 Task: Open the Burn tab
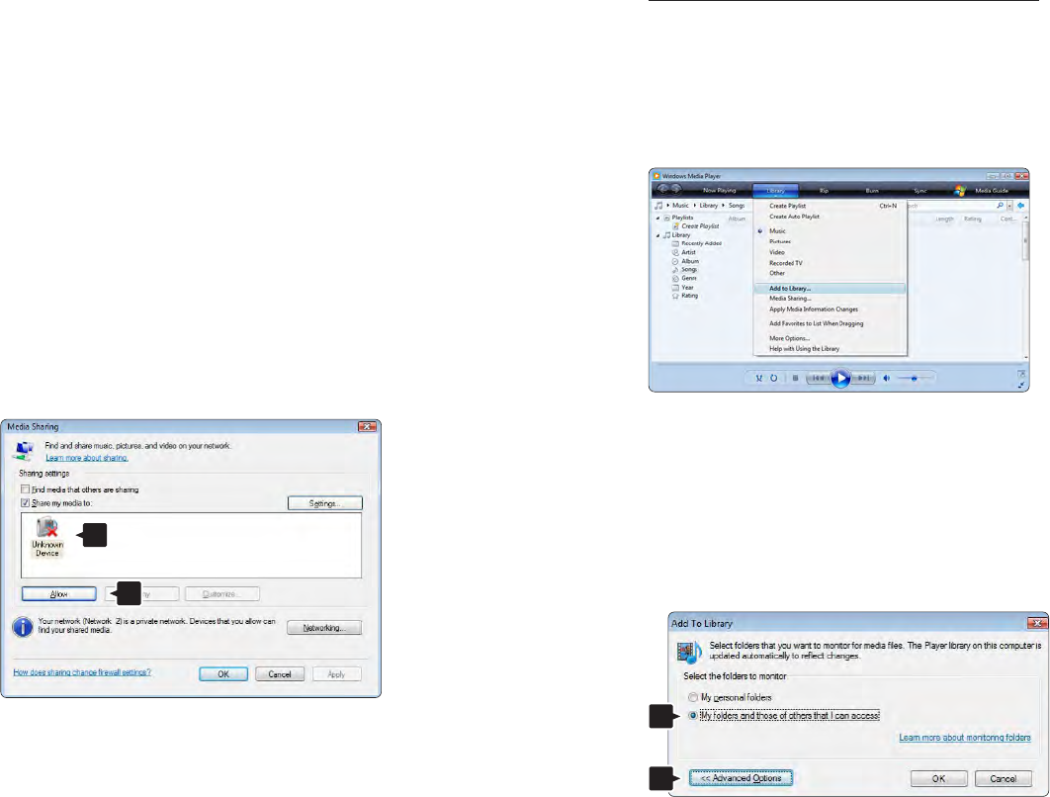click(872, 191)
